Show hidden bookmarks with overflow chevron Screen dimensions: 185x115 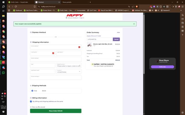[x=181, y=10]
